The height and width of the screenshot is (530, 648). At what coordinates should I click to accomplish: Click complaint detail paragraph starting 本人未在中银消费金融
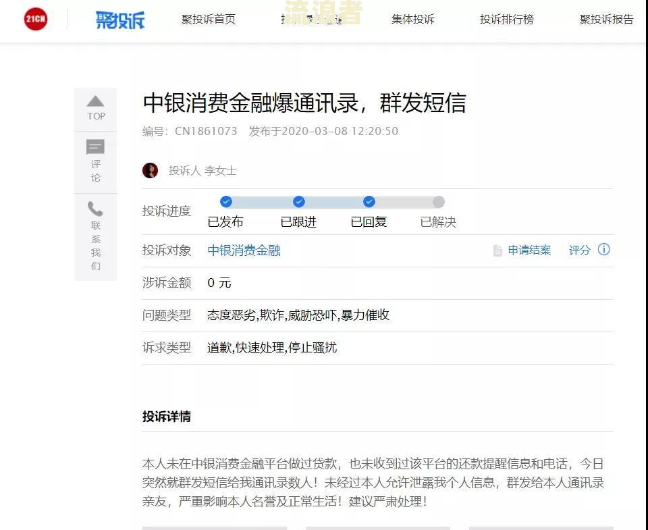373,483
